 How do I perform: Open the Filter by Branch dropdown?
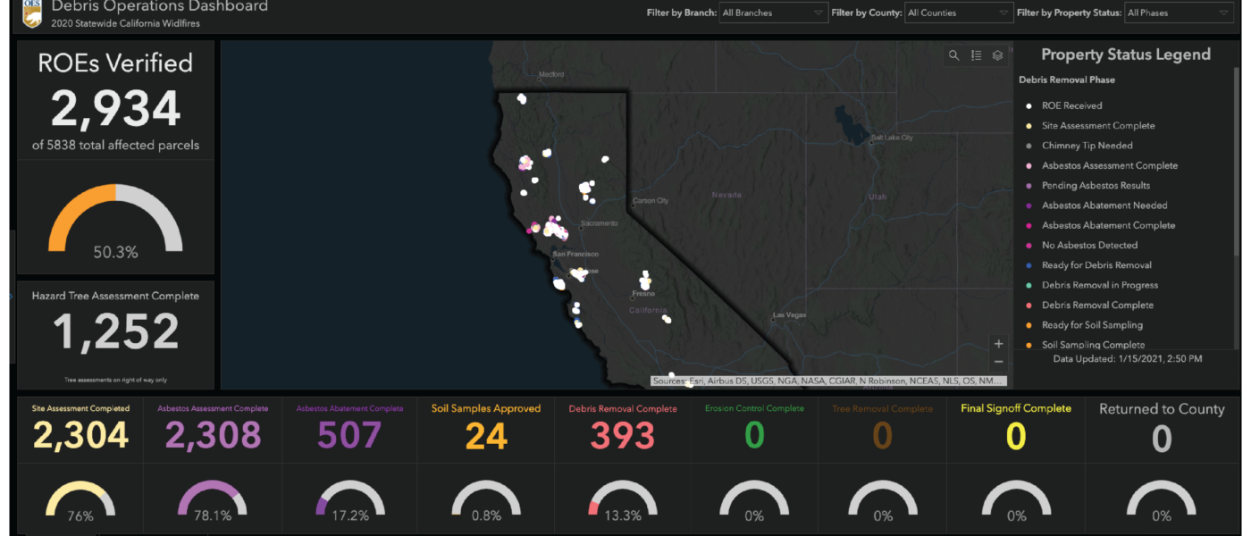773,13
